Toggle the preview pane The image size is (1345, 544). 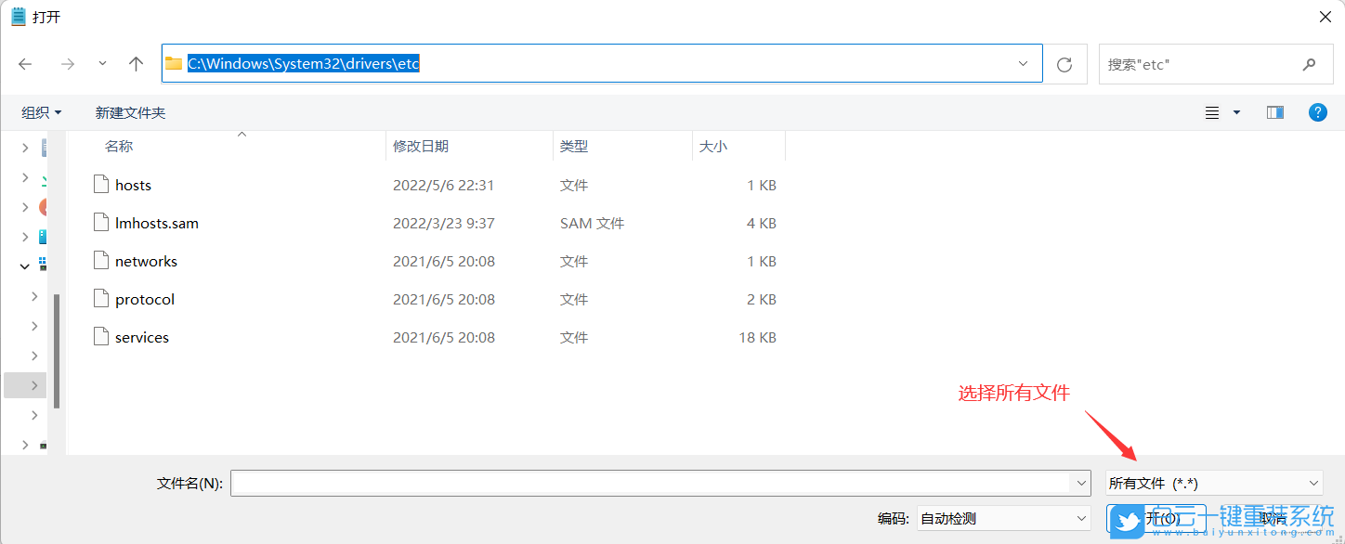[x=1274, y=111]
